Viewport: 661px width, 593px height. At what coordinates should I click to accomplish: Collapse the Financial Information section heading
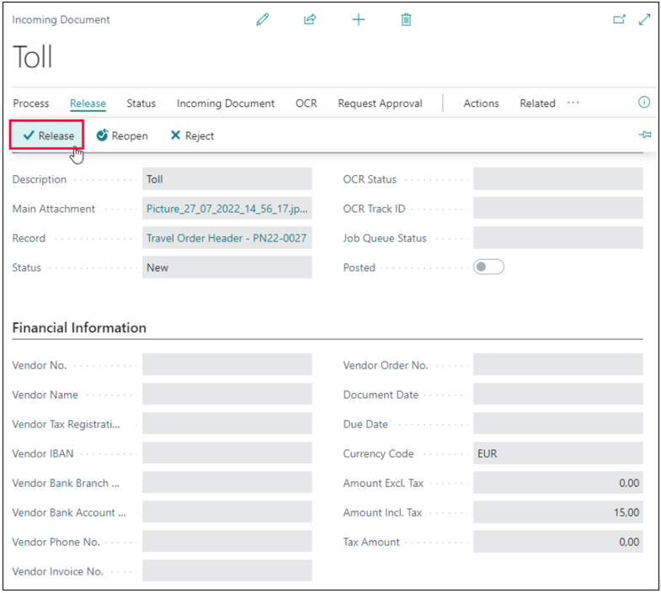coord(79,328)
